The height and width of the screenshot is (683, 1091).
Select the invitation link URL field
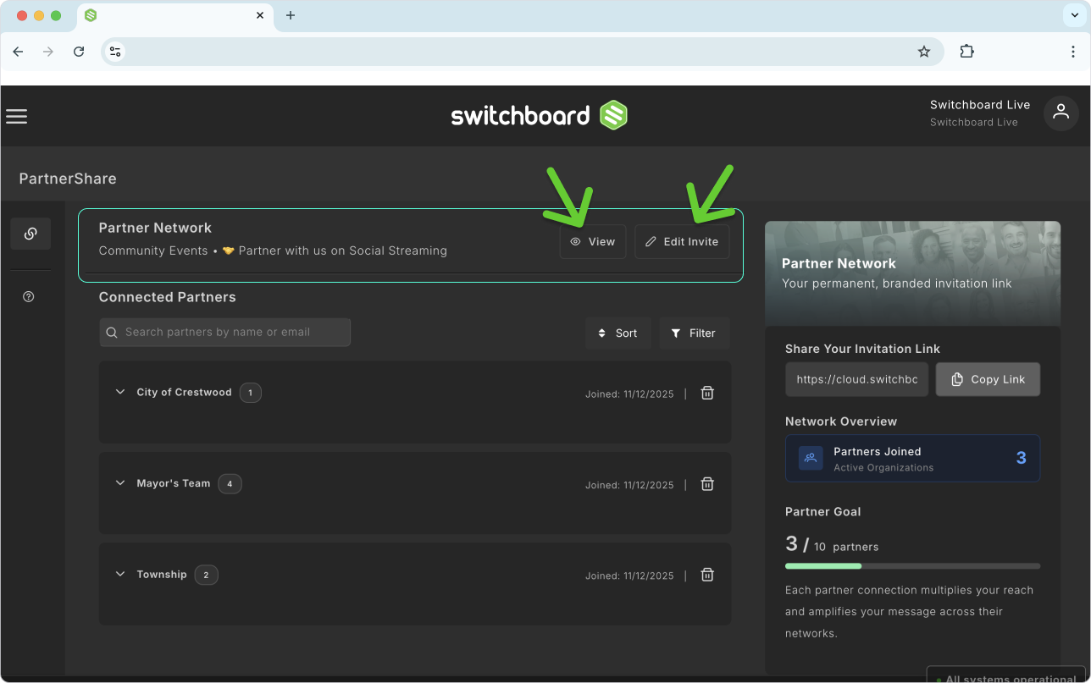(857, 379)
